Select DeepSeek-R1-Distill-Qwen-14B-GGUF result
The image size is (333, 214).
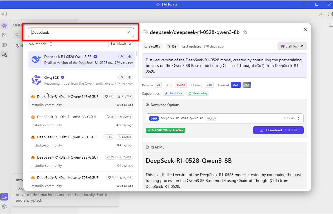click(x=82, y=100)
